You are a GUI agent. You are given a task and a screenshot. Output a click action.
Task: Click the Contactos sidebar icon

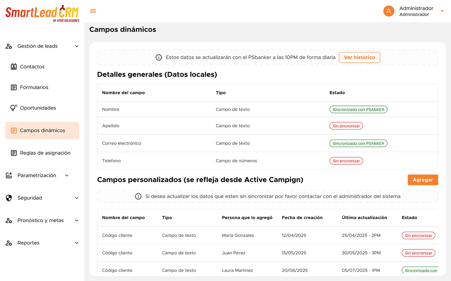click(14, 67)
